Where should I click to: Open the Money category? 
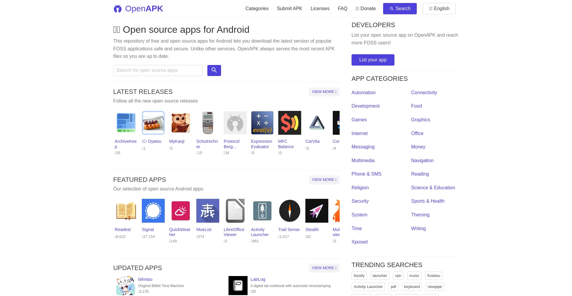pos(418,147)
